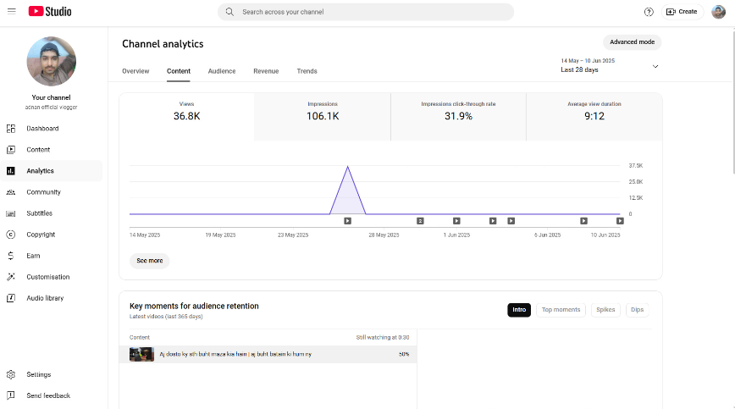Click the Create button

tap(682, 12)
